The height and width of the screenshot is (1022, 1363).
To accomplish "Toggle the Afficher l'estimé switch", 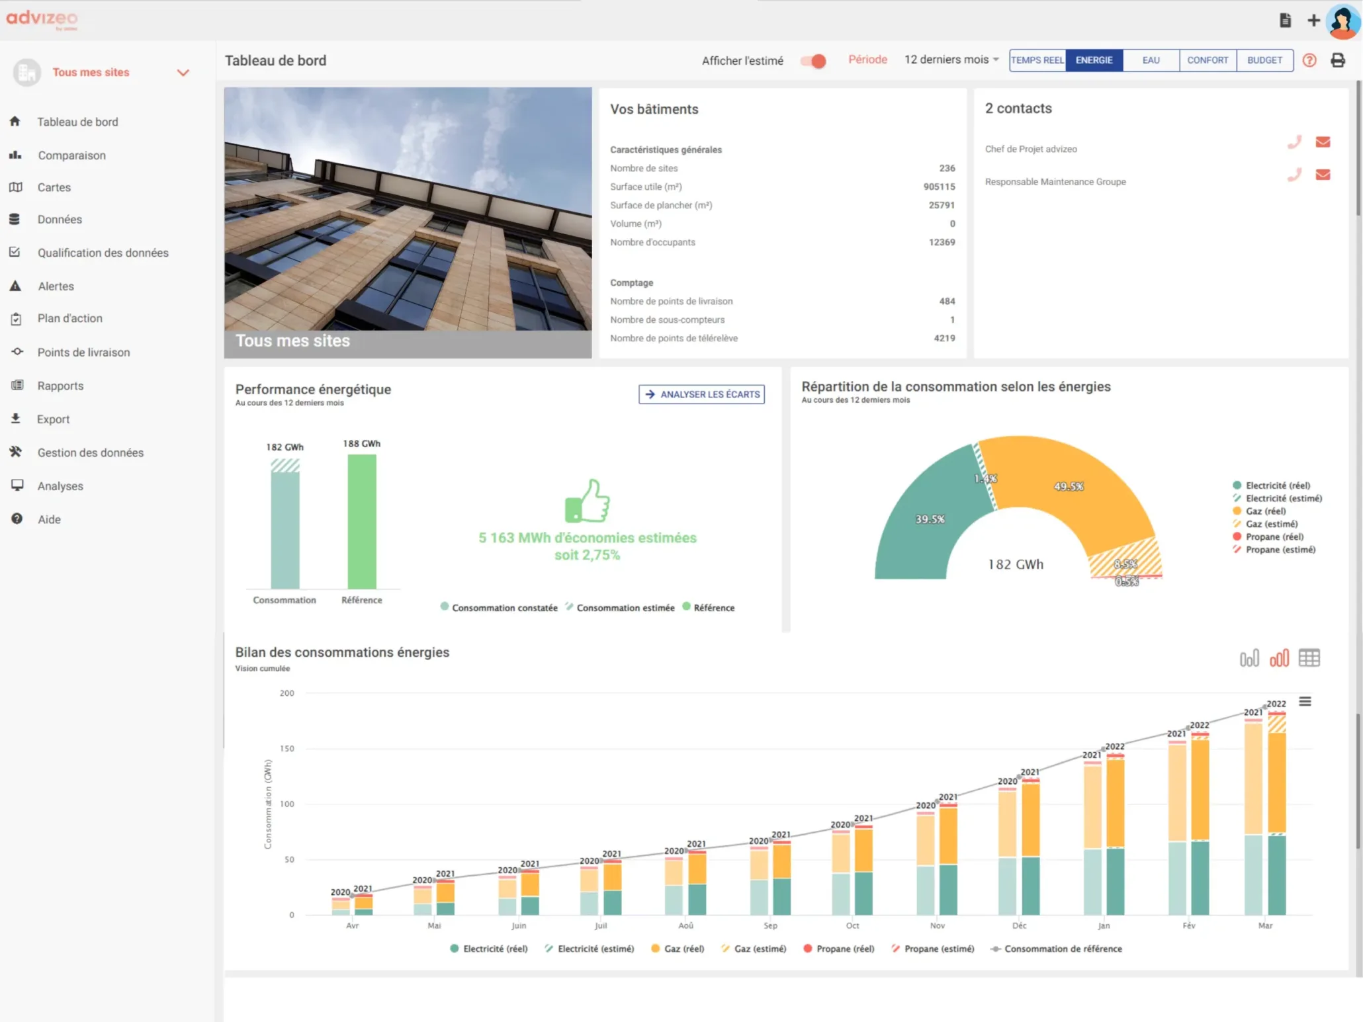I will click(x=813, y=61).
